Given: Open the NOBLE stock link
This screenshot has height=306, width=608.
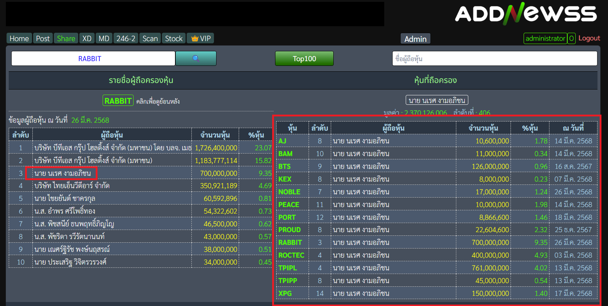Looking at the screenshot, I should pos(289,192).
